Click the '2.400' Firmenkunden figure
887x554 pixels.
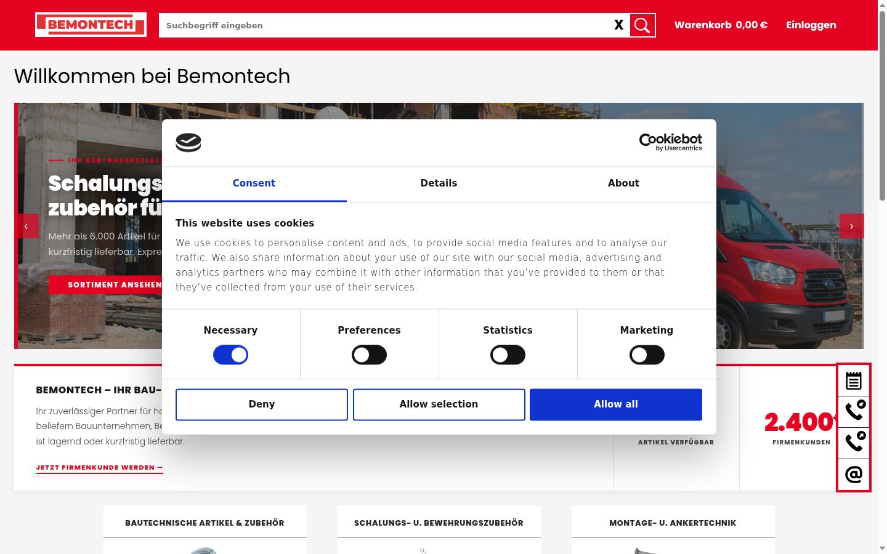tap(801, 422)
